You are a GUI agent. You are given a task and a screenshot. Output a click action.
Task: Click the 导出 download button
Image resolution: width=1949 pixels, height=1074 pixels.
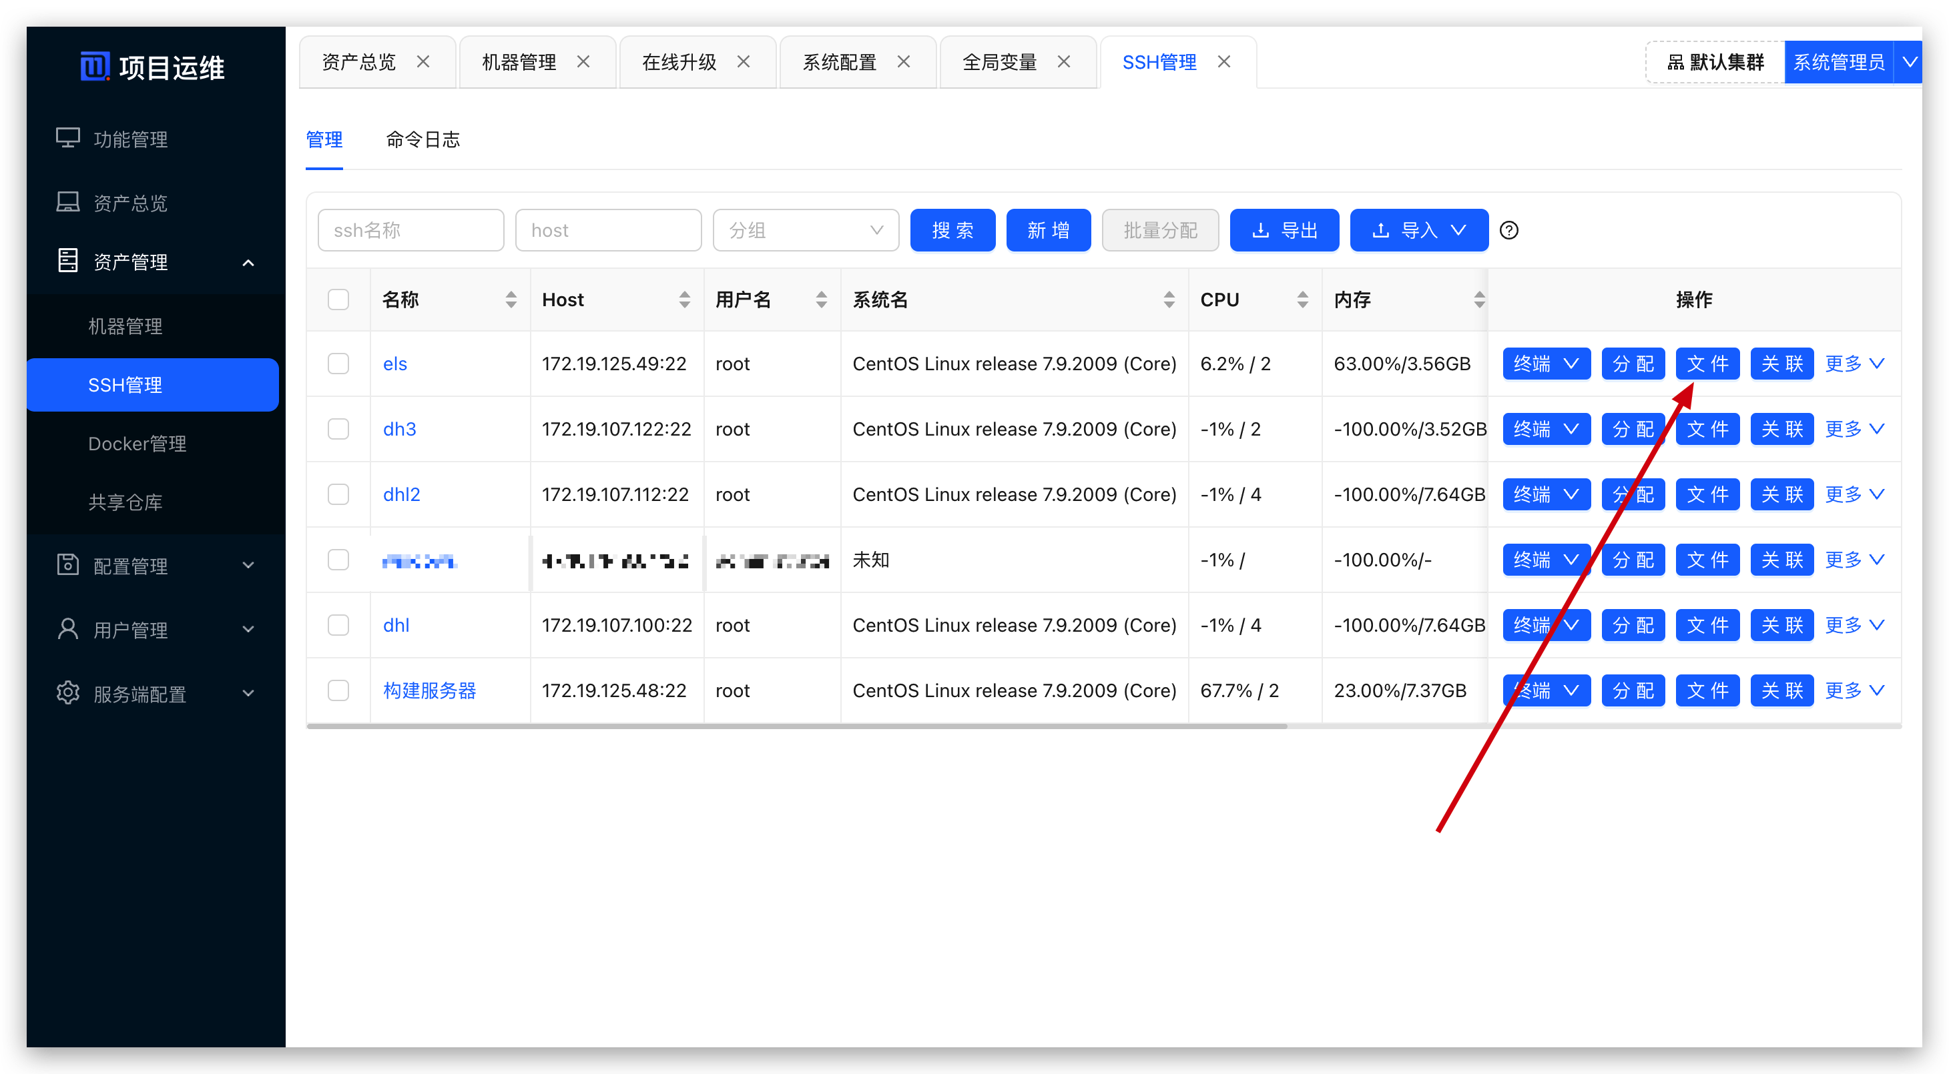pos(1284,230)
